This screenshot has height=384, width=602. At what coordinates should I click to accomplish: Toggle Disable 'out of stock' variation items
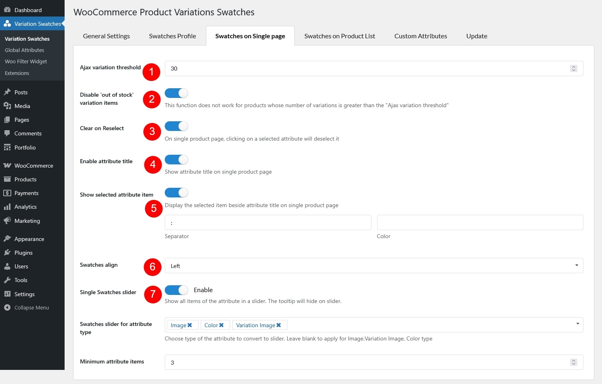pyautogui.click(x=176, y=93)
